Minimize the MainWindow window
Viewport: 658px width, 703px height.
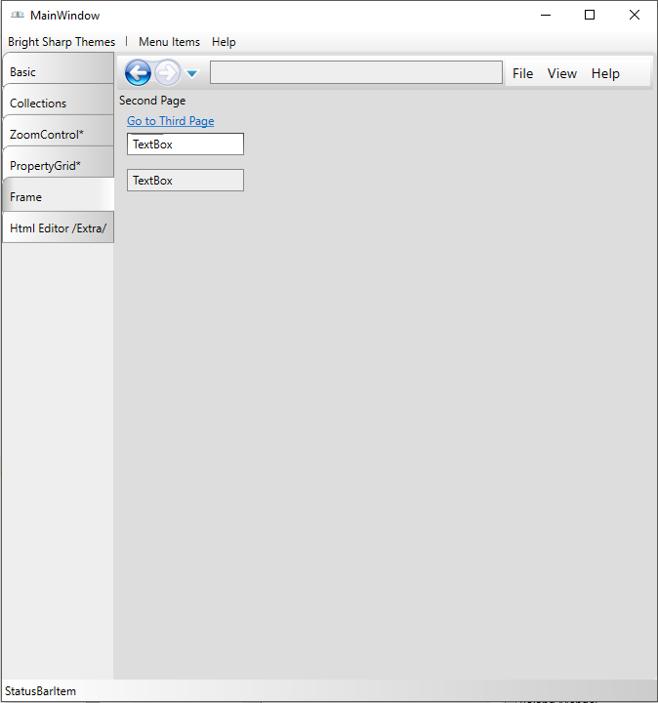[545, 16]
